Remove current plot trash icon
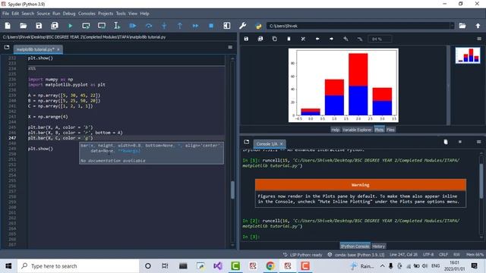This screenshot has height=273, width=486. [289, 39]
